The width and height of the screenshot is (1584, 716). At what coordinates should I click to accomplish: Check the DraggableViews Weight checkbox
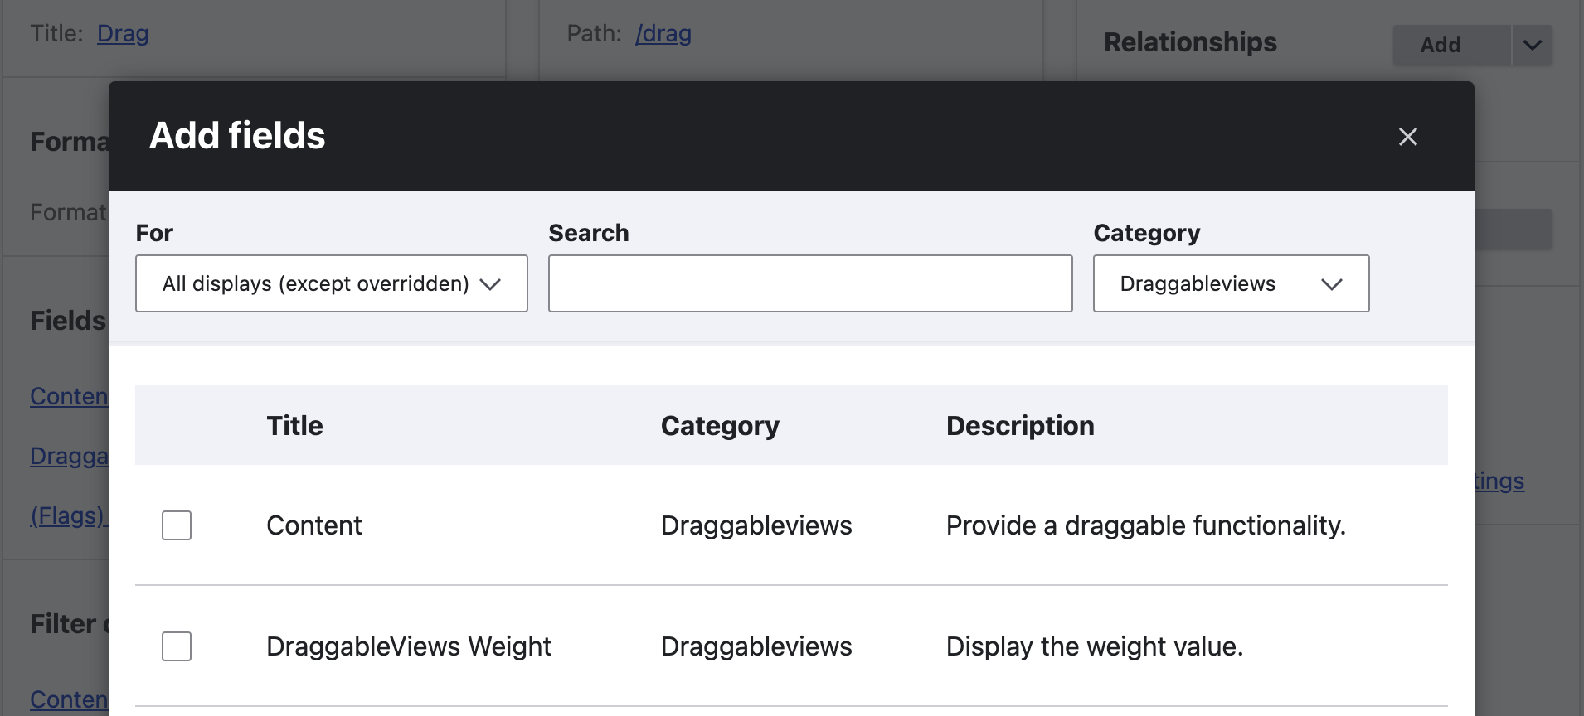pos(177,646)
